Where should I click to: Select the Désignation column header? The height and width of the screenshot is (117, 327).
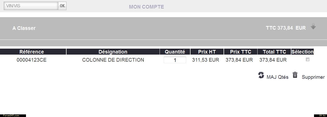click(x=113, y=52)
